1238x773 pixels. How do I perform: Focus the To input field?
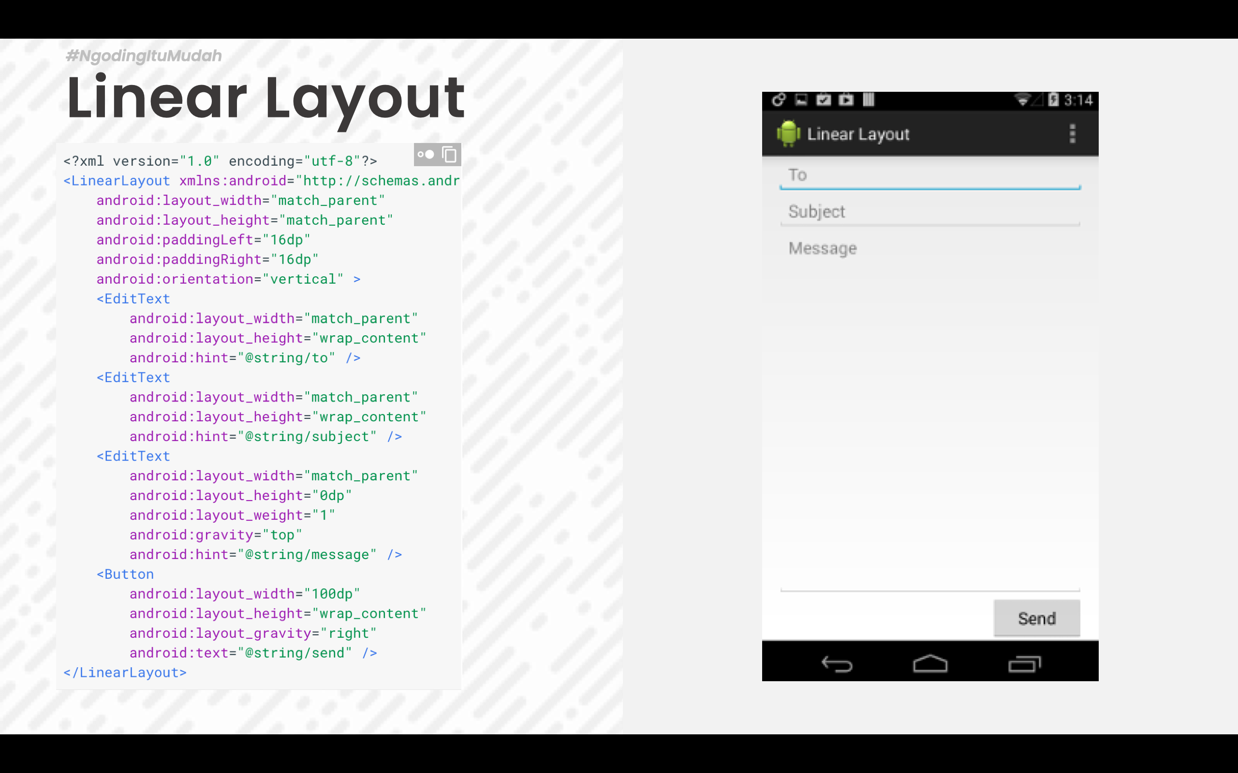tap(930, 176)
